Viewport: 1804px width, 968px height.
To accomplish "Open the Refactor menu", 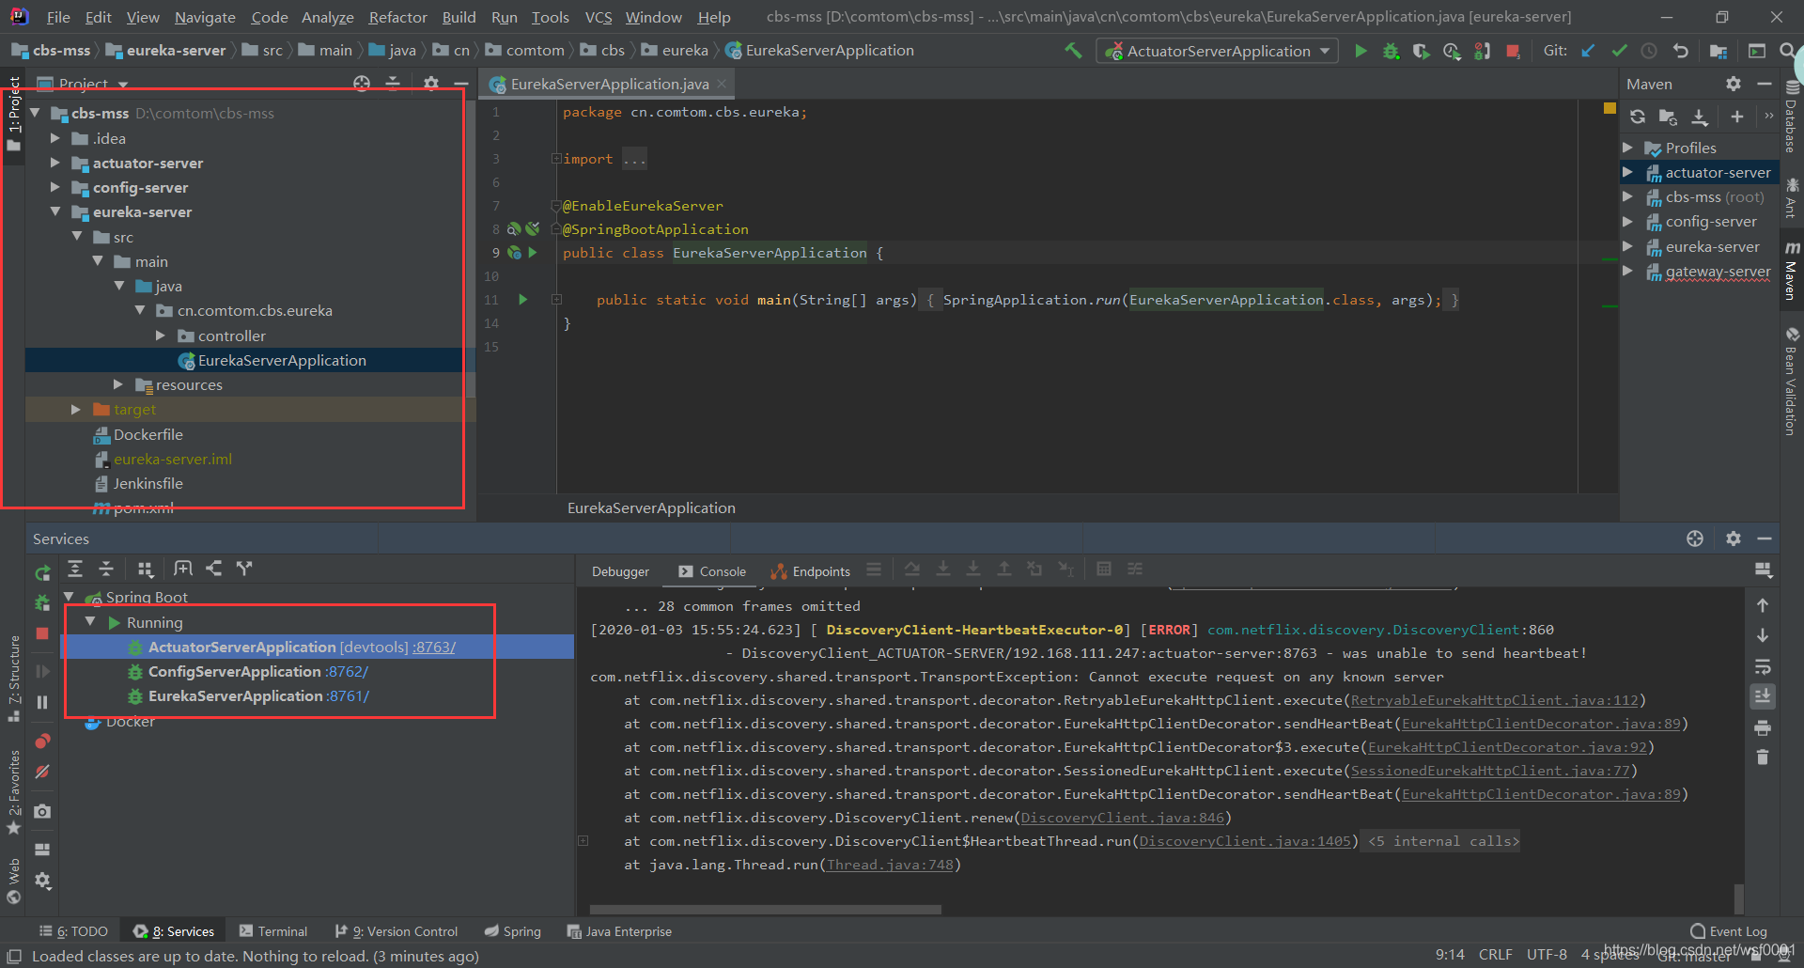I will pos(397,17).
